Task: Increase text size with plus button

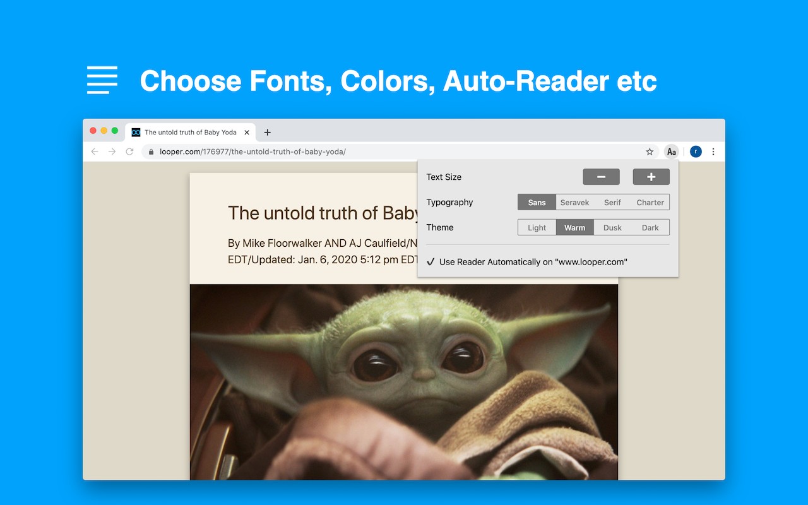Action: (651, 177)
